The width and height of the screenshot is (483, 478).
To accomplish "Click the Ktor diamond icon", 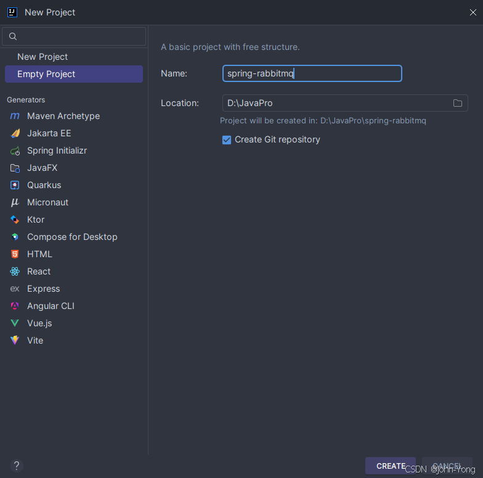I will 15,220.
